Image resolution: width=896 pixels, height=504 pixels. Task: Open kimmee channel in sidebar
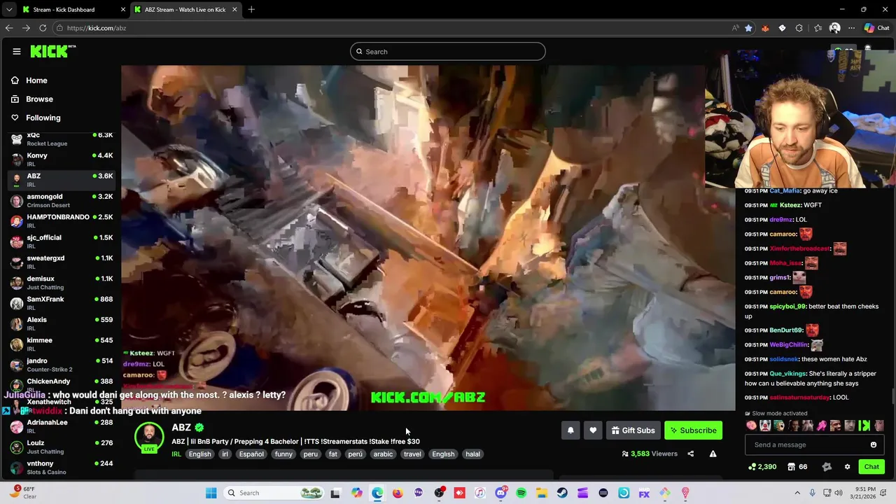point(61,344)
